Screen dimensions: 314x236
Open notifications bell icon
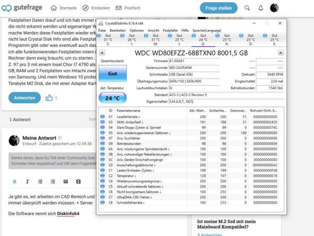(x=261, y=8)
